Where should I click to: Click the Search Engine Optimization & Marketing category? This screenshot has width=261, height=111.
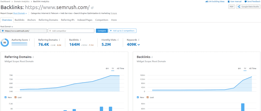pos(92,13)
